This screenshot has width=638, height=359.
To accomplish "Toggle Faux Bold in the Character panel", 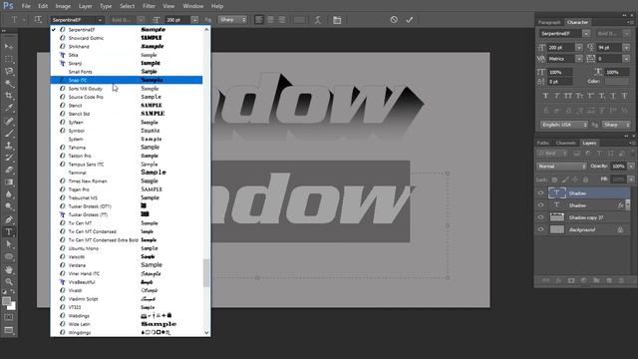I will coord(545,96).
